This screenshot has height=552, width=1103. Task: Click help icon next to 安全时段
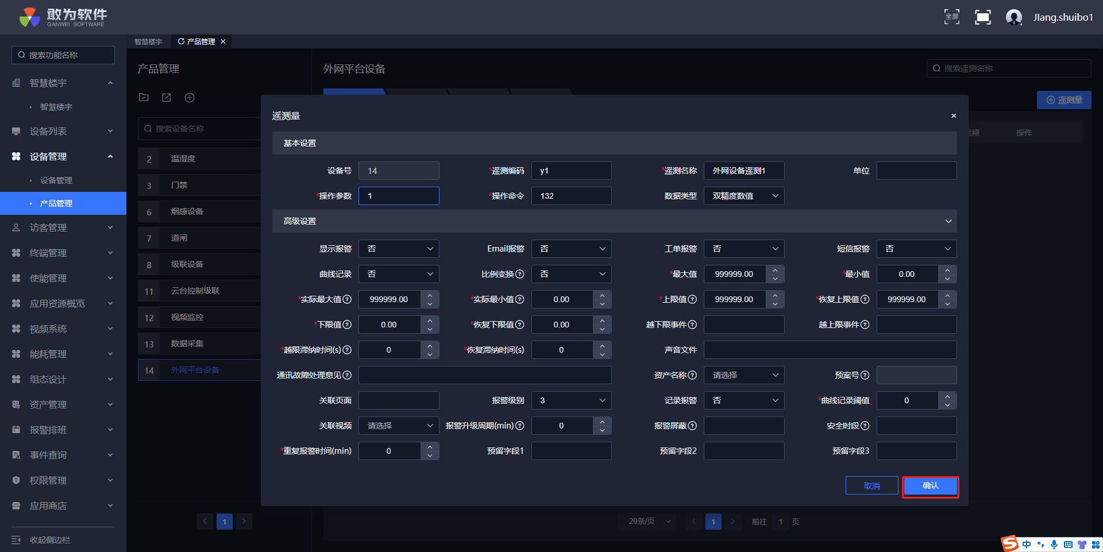click(865, 426)
